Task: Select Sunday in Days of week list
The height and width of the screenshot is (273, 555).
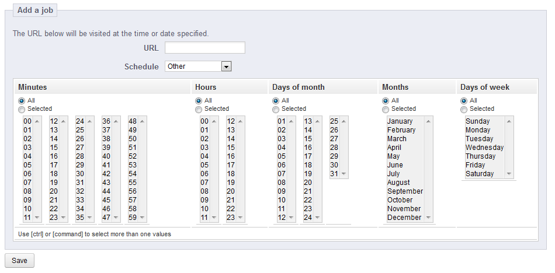Action: pos(477,121)
